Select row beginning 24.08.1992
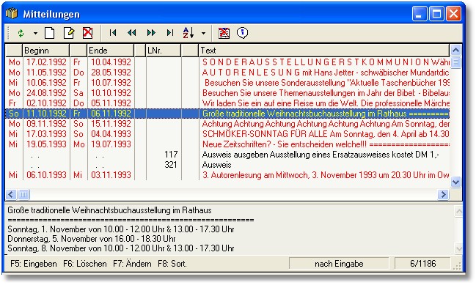 (227, 93)
